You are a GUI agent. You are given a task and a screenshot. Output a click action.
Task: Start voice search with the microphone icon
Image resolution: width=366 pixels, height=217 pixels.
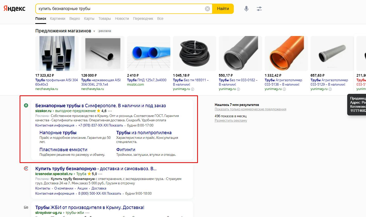pos(246,9)
